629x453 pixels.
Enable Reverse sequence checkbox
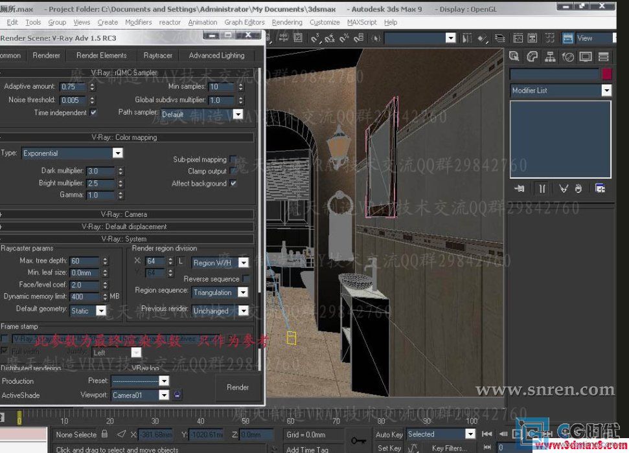point(246,279)
